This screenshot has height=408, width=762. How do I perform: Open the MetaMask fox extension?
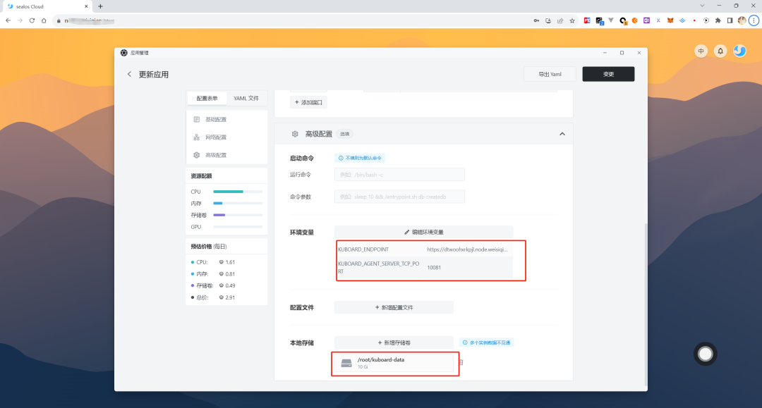point(670,20)
